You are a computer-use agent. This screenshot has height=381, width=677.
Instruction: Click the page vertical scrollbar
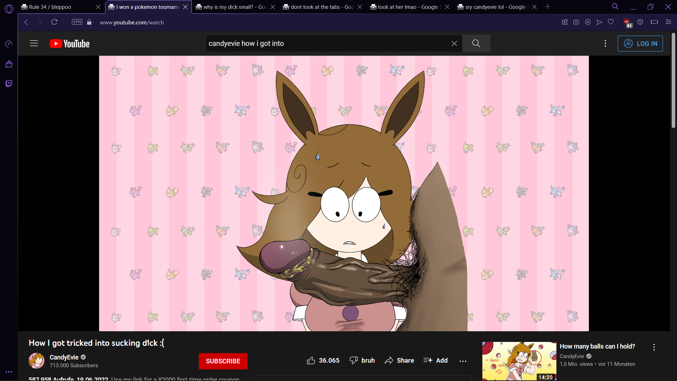pos(673,80)
